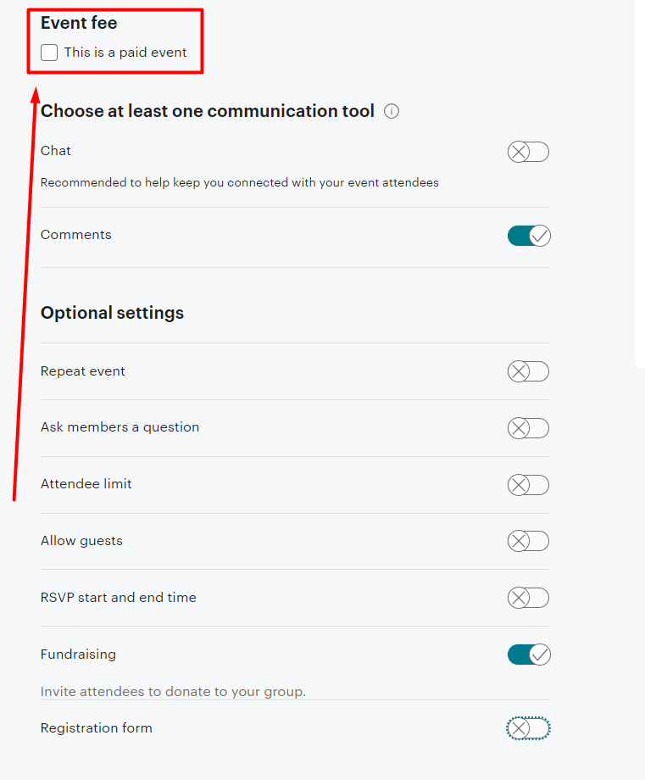Turn on the Attendee limit switch
645x780 pixels.
528,485
